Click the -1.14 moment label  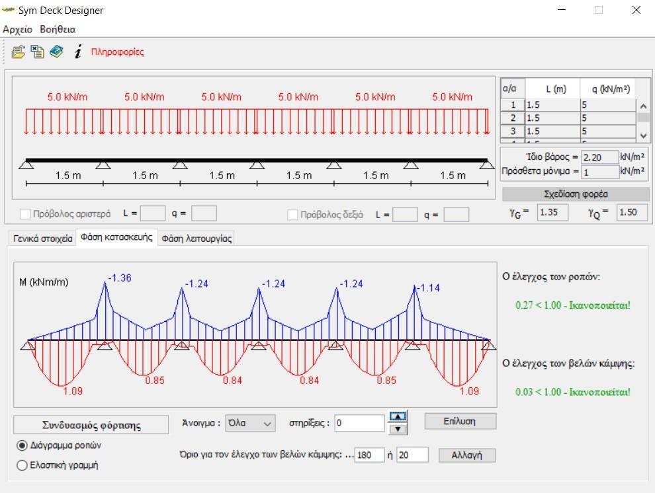coord(428,287)
